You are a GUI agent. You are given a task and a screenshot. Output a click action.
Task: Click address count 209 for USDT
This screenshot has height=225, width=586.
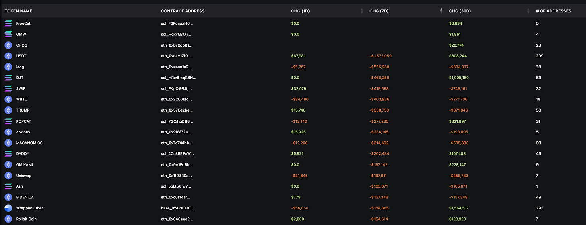(539, 56)
